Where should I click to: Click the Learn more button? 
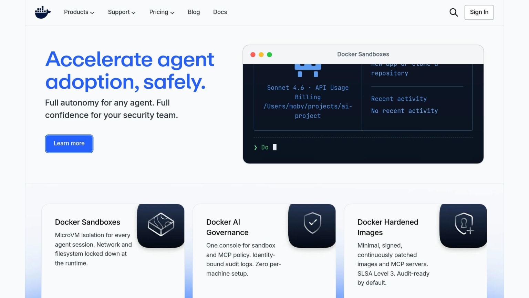point(69,143)
